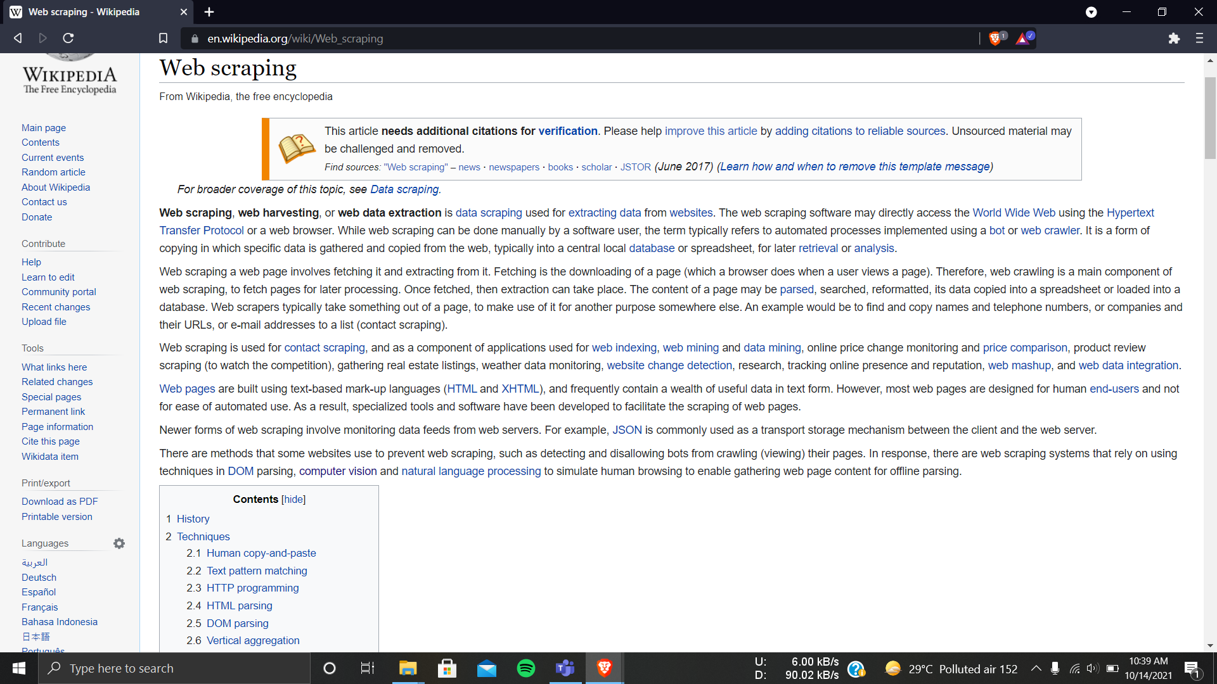Click the browser extensions puzzle icon
1217x684 pixels.
coord(1174,39)
